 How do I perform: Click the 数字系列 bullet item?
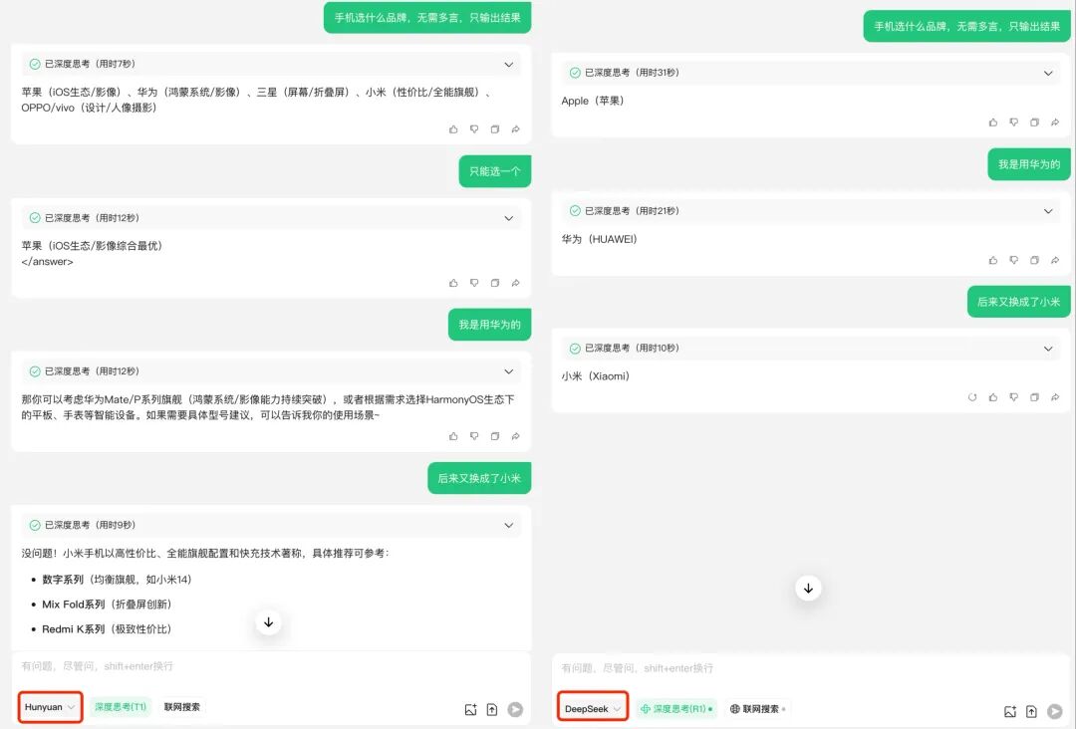coord(117,580)
